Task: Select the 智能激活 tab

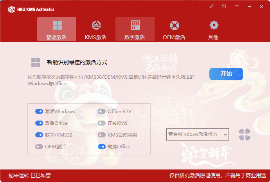Action: pos(57,30)
